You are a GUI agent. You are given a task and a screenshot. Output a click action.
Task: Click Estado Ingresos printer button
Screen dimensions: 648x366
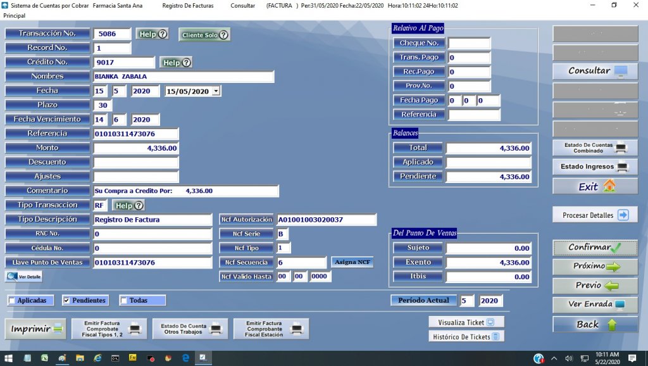[x=595, y=167]
